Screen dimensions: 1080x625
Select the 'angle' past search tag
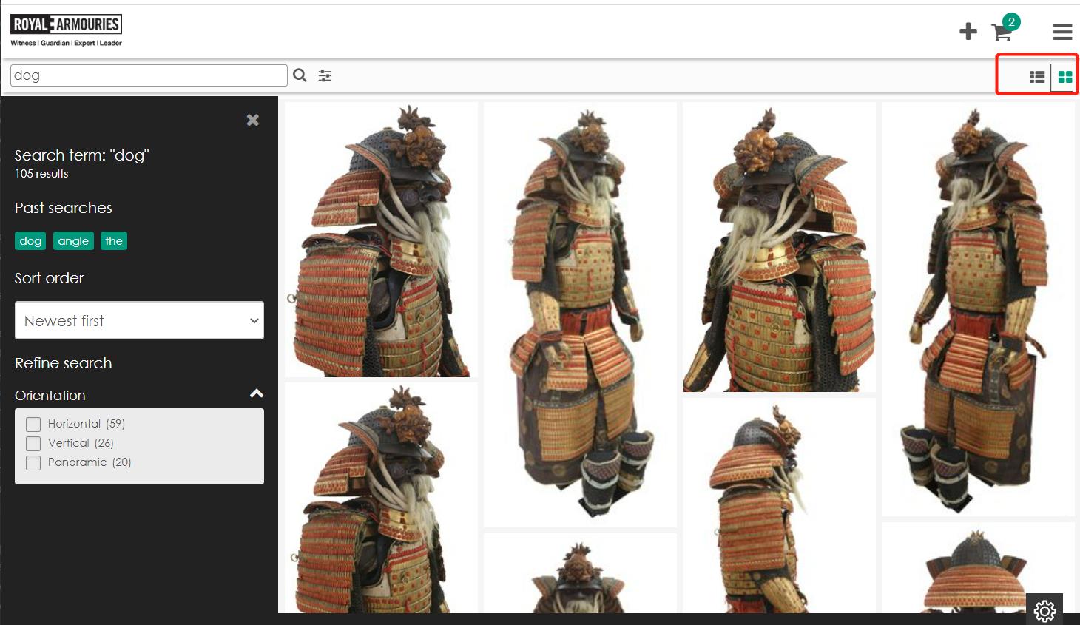[73, 241]
